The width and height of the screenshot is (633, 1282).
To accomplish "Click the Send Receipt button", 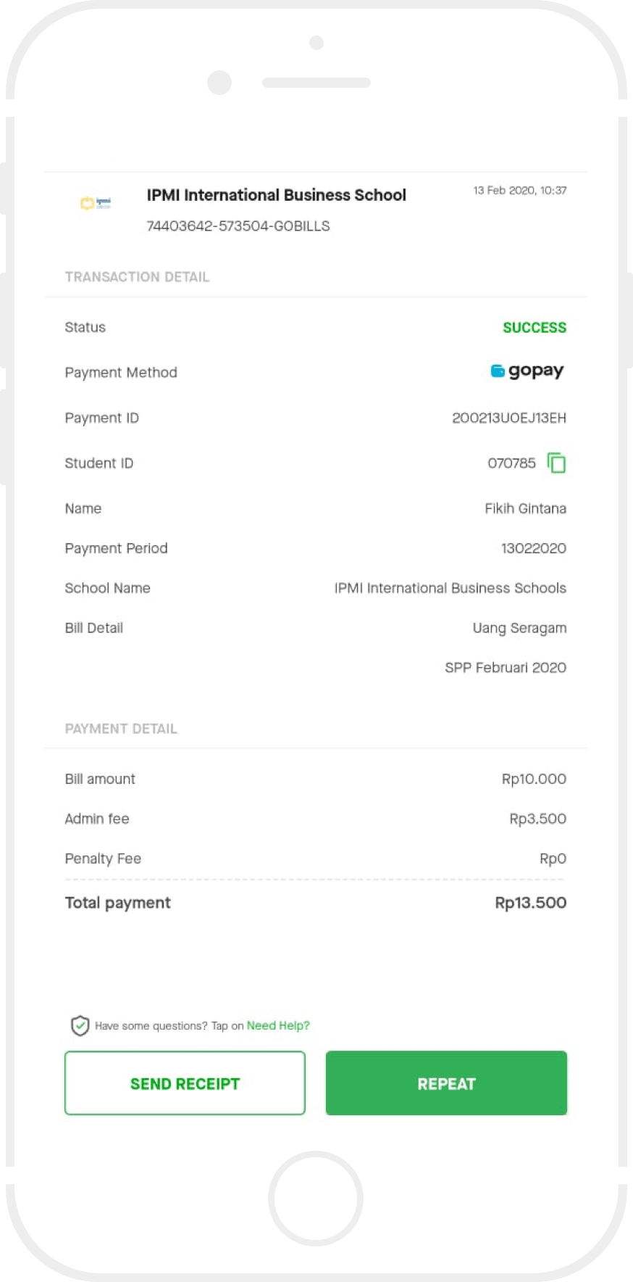I will coord(185,1083).
